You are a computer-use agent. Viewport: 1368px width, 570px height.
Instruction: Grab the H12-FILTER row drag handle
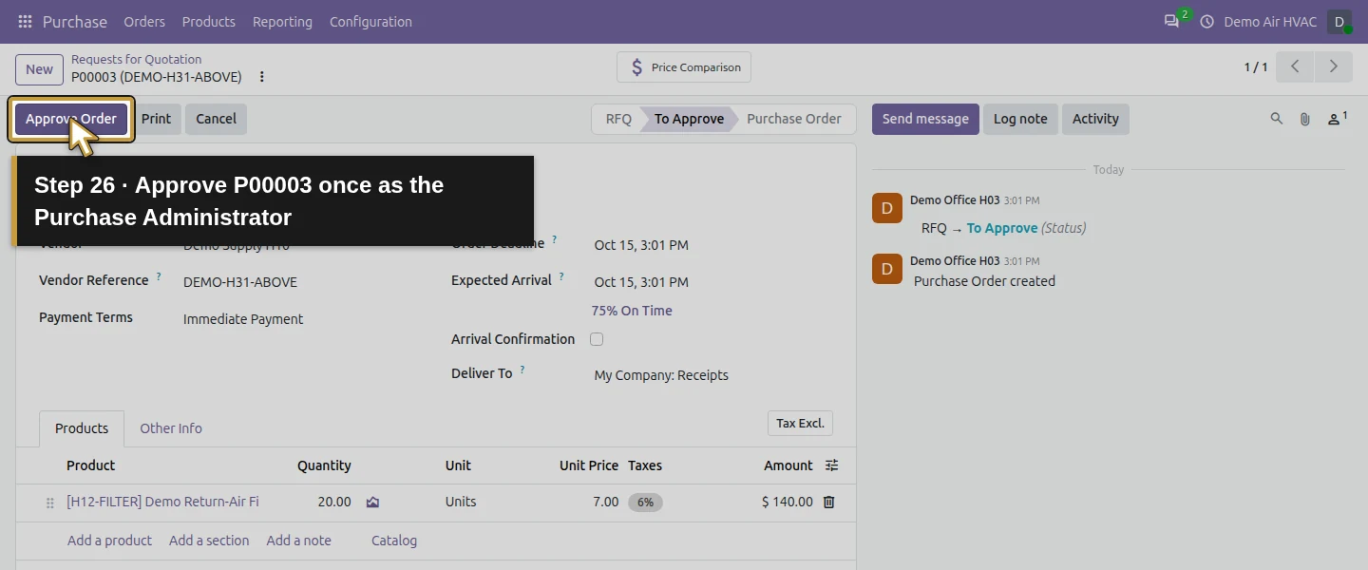click(x=50, y=503)
